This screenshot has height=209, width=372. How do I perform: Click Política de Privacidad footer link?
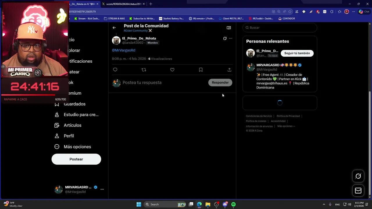coord(288,116)
